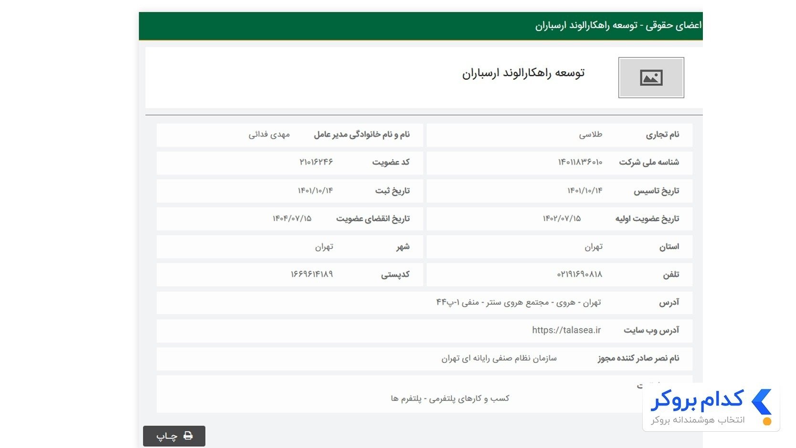Click the کدام بروکر logo
The height and width of the screenshot is (448, 796).
coord(711,401)
